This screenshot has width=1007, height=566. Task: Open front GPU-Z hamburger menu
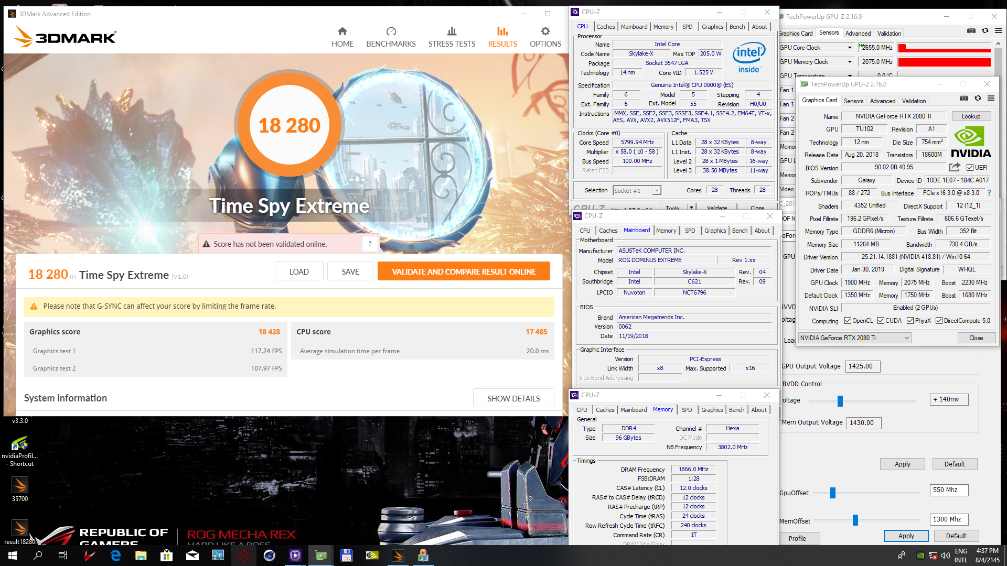tap(991, 98)
